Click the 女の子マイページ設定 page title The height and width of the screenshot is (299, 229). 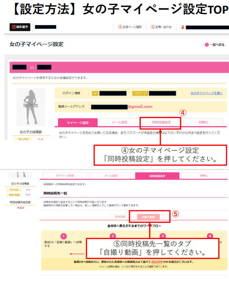pos(37,44)
